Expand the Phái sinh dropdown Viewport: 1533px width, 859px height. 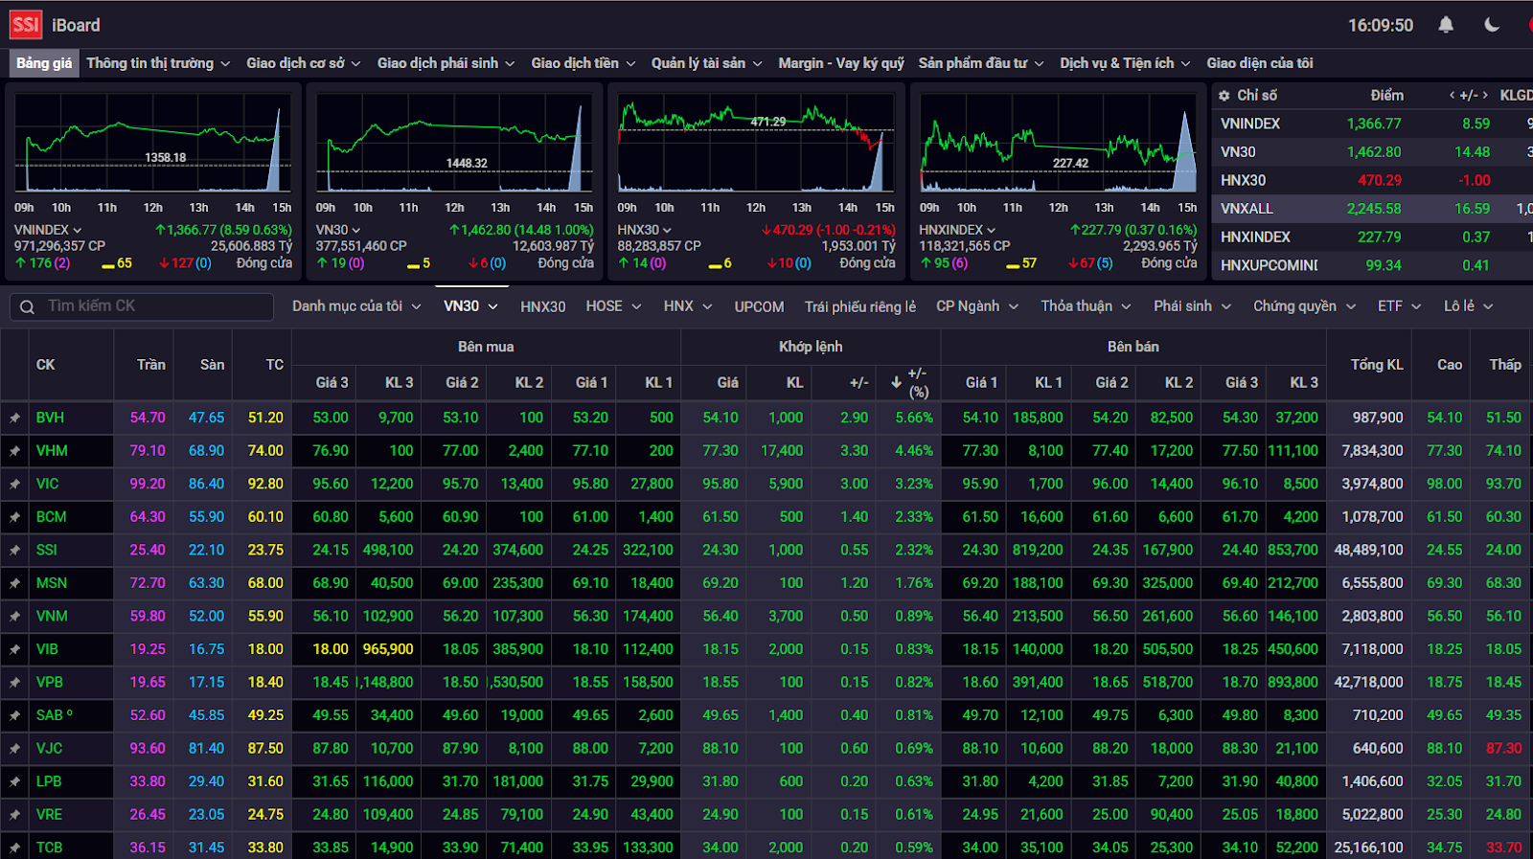(1192, 306)
